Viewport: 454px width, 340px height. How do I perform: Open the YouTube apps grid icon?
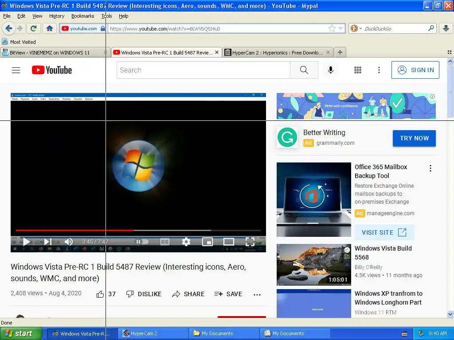358,70
